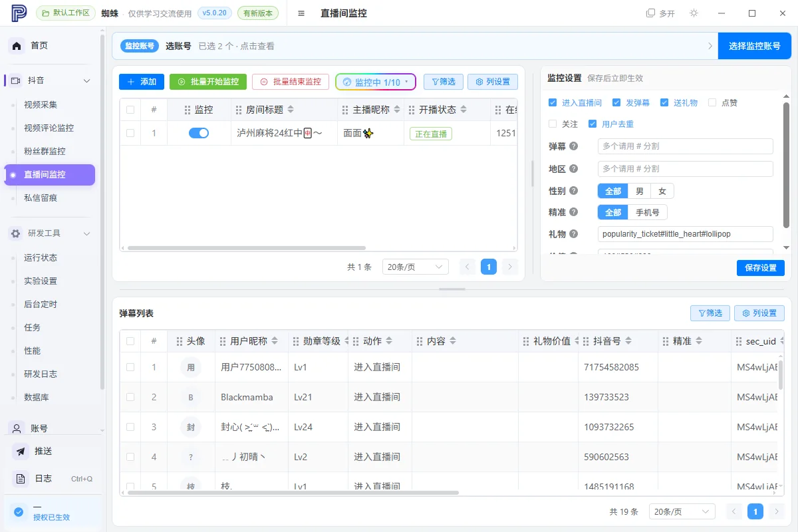Image resolution: width=798 pixels, height=532 pixels.
Task: Click the chevron arrow in account bar
Action: [x=710, y=46]
